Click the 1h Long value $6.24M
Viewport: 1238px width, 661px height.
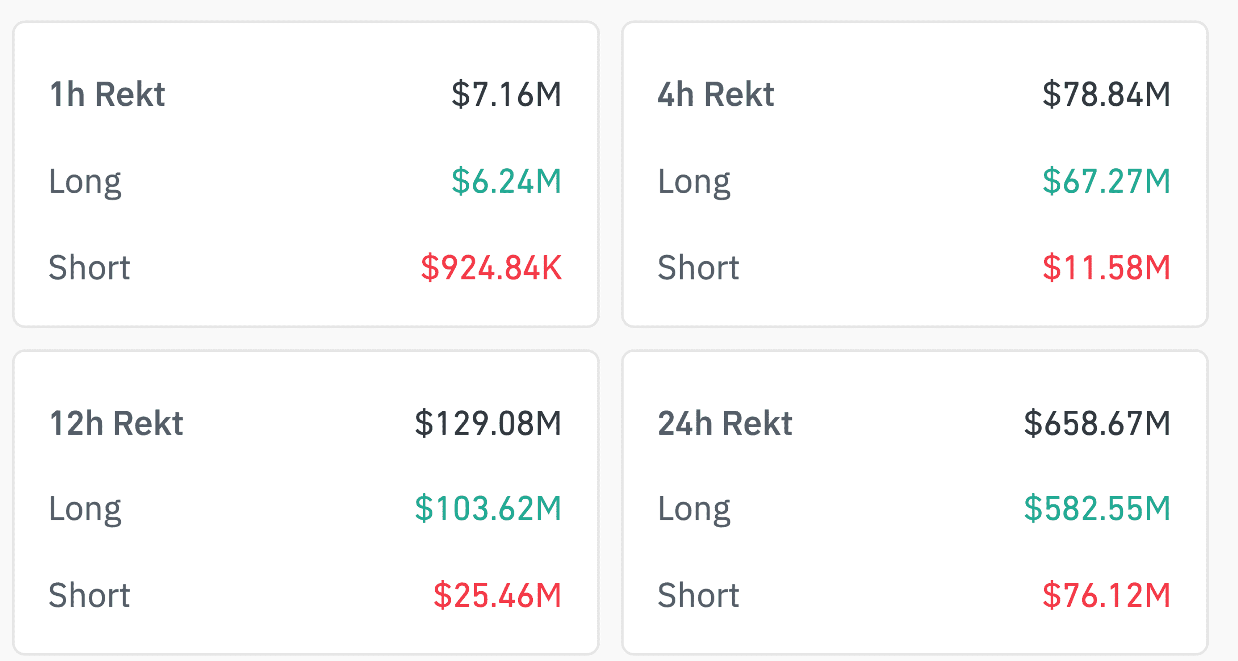click(x=506, y=181)
